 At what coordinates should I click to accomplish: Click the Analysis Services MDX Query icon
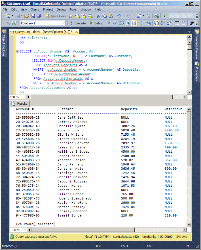(x=78, y=16)
